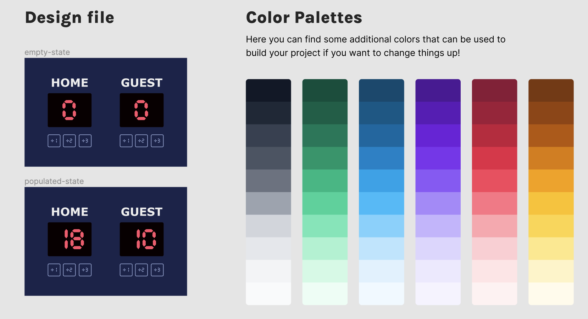The image size is (588, 319).
Task: Pick the darkest green swatch at top
Action: (x=325, y=90)
